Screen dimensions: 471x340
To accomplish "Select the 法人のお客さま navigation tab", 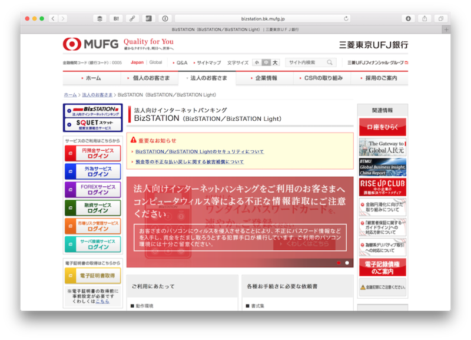I will (x=207, y=78).
